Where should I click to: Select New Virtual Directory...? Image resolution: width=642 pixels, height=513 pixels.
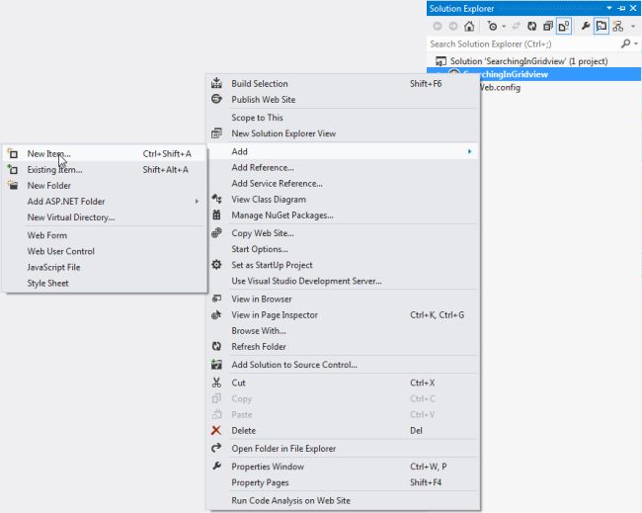pos(104,218)
